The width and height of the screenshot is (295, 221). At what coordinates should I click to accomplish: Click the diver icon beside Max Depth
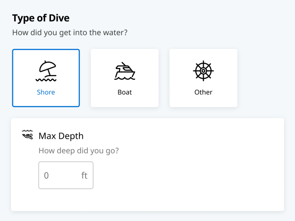click(x=27, y=135)
